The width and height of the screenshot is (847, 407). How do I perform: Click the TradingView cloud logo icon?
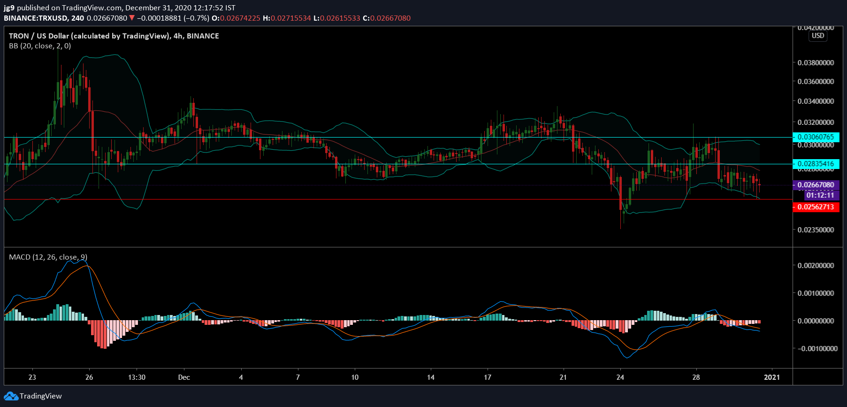11,396
